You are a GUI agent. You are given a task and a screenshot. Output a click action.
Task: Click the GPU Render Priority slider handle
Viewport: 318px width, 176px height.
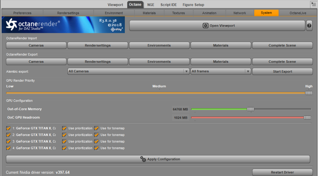(309, 93)
